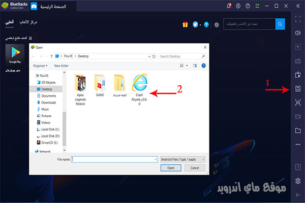Refresh the Desktop folder in address bar
Screen dimensions: 305x203
(154, 56)
